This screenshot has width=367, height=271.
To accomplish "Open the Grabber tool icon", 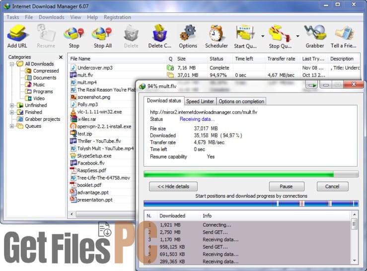I will (315, 33).
